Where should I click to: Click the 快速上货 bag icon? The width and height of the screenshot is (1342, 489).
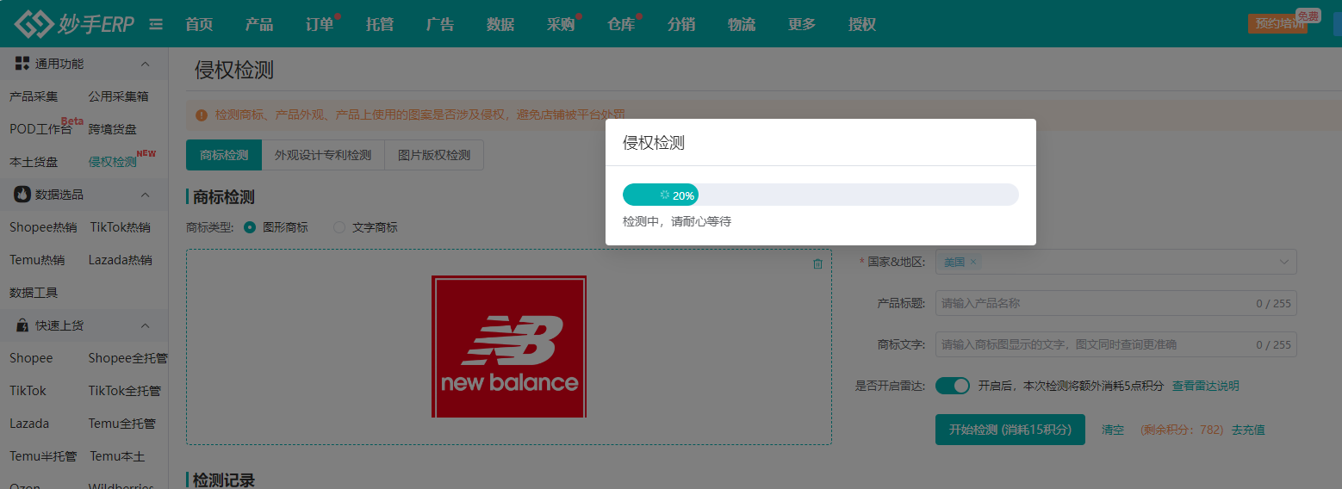click(x=22, y=325)
